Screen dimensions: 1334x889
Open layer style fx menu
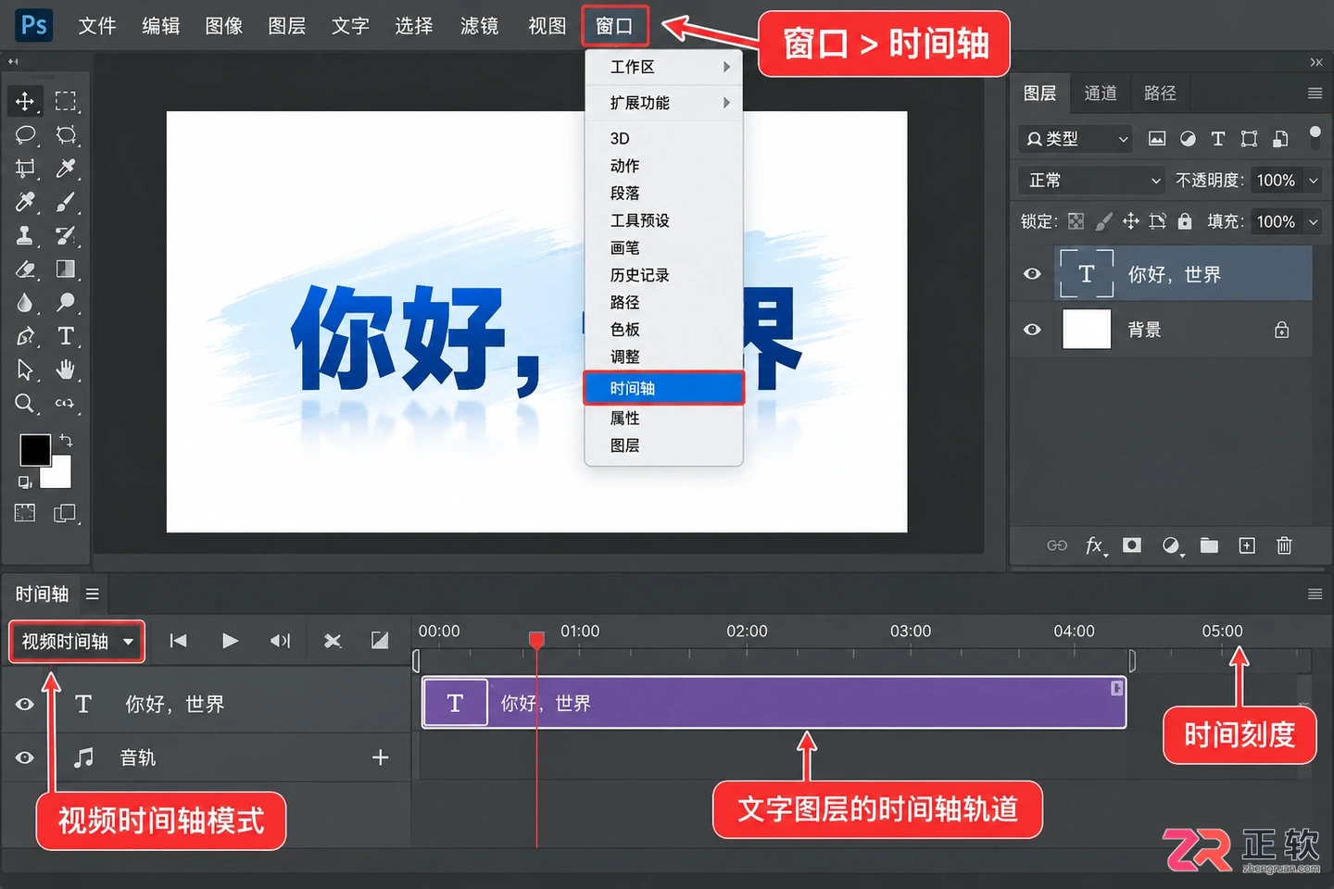tap(1095, 545)
